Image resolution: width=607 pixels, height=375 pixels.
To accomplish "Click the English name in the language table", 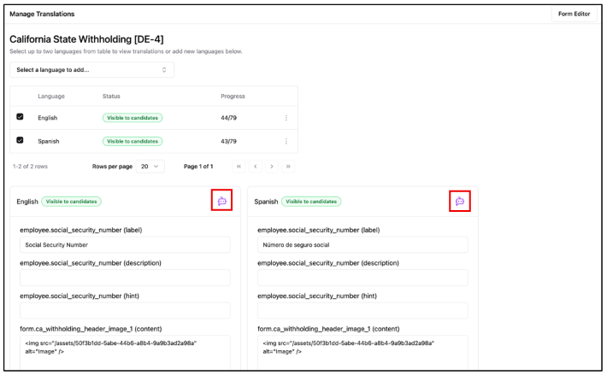I will (x=47, y=118).
